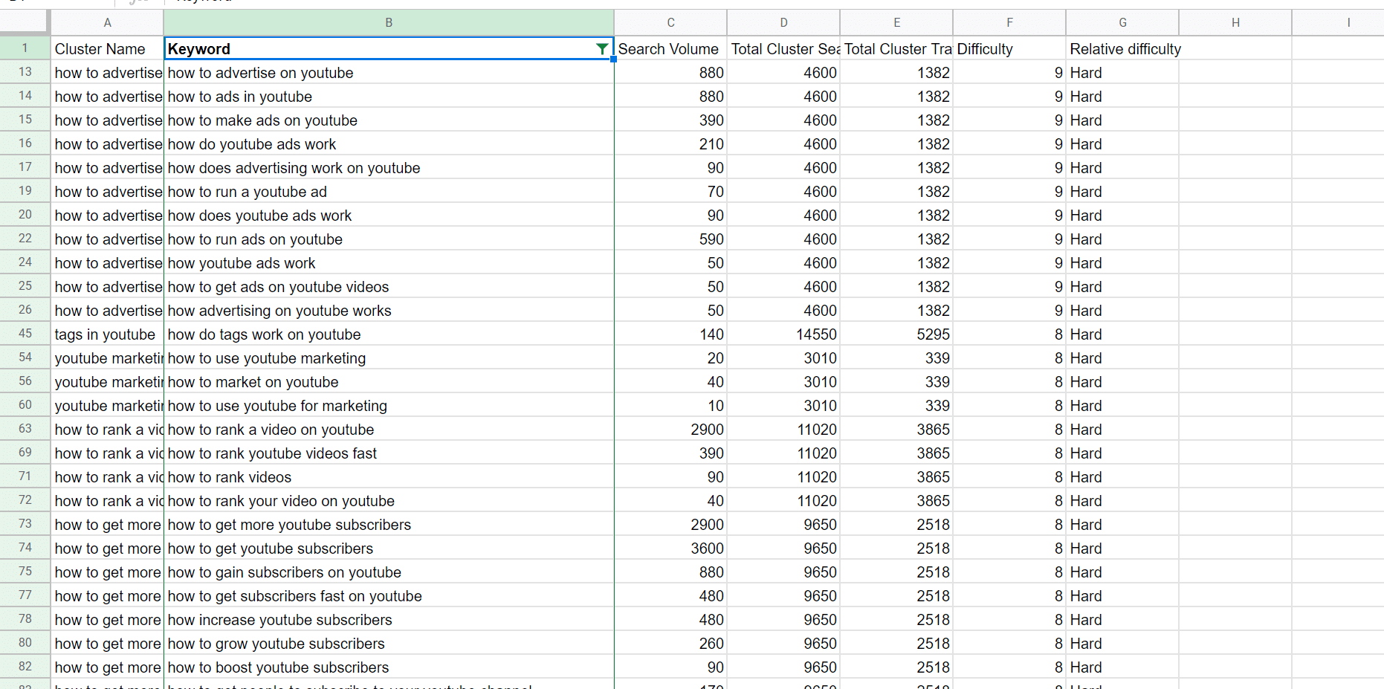Click search volume 10 in row 60

(x=670, y=406)
